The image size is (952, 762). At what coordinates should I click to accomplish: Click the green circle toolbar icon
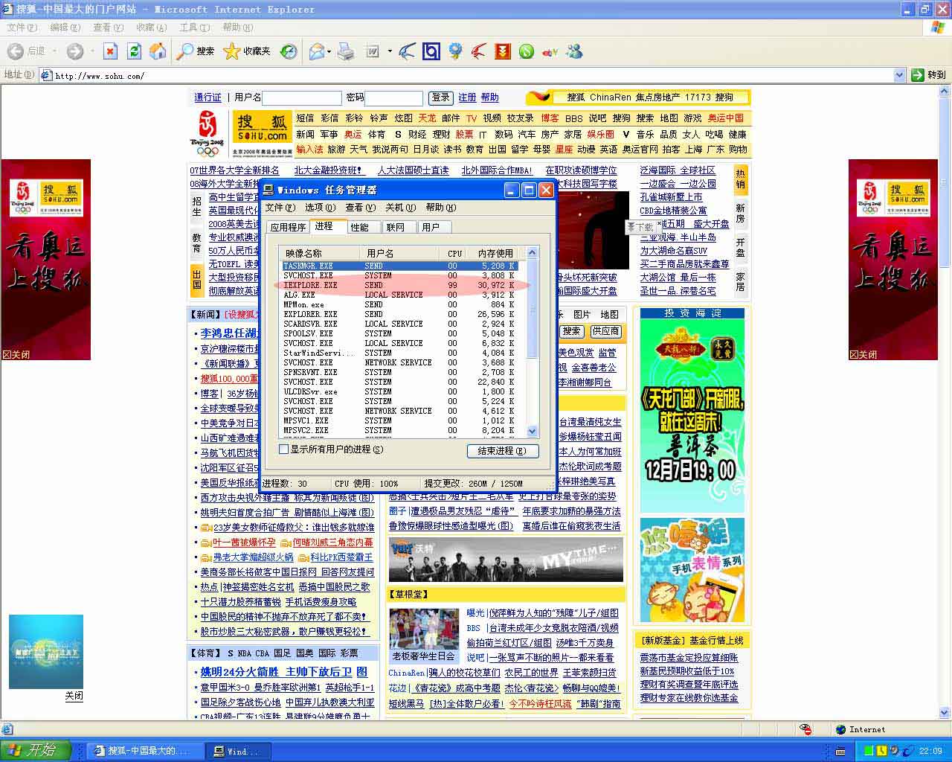[x=527, y=51]
